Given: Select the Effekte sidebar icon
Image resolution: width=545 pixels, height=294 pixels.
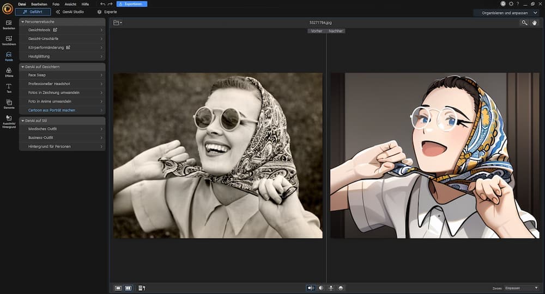Looking at the screenshot, I should coord(9,72).
